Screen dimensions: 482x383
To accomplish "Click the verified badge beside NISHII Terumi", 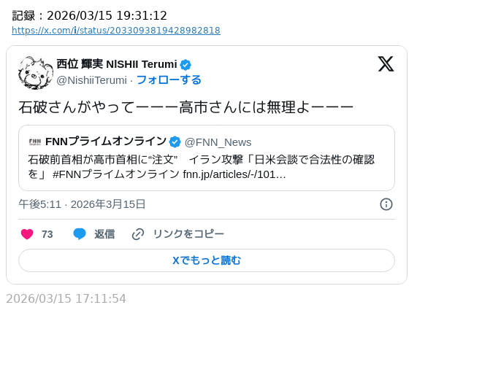I will coord(185,64).
